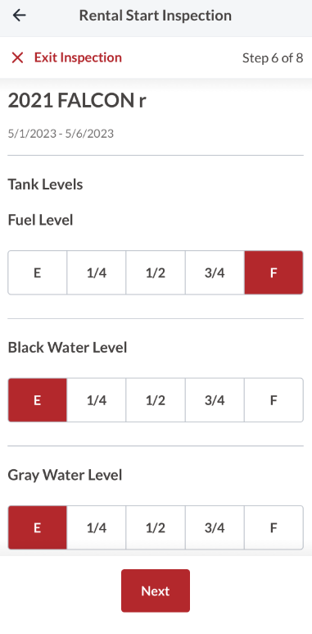Click the Exit Inspection link

(x=78, y=57)
